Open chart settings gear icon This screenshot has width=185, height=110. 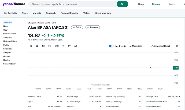click(177, 46)
